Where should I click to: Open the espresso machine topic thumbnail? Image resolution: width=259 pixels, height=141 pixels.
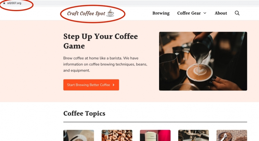(194, 135)
